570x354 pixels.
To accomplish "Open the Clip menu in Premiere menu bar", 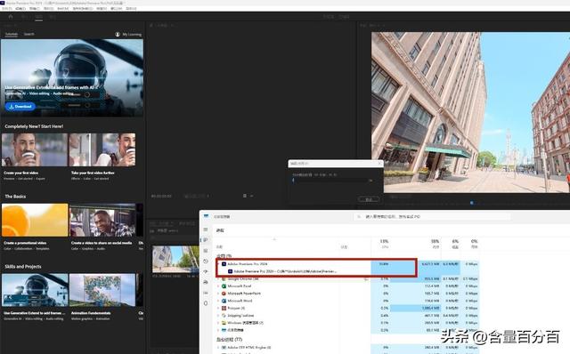I will [x=35, y=8].
